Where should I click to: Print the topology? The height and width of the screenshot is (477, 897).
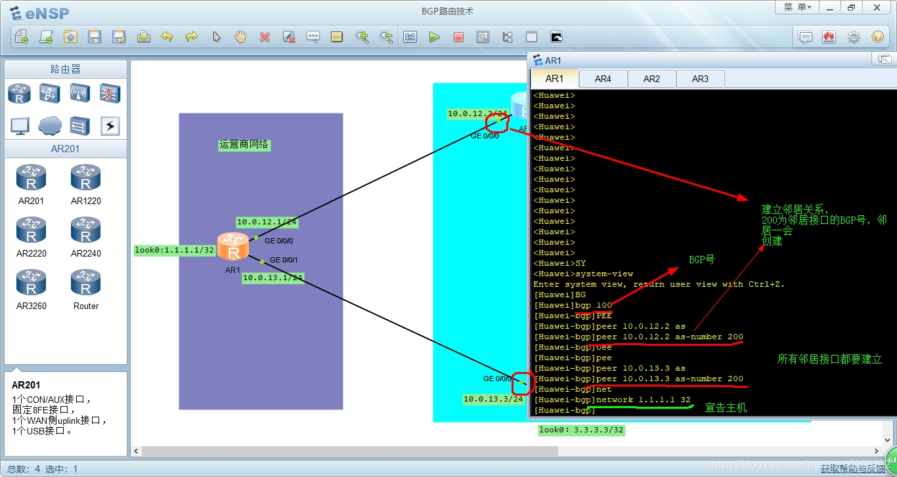144,37
